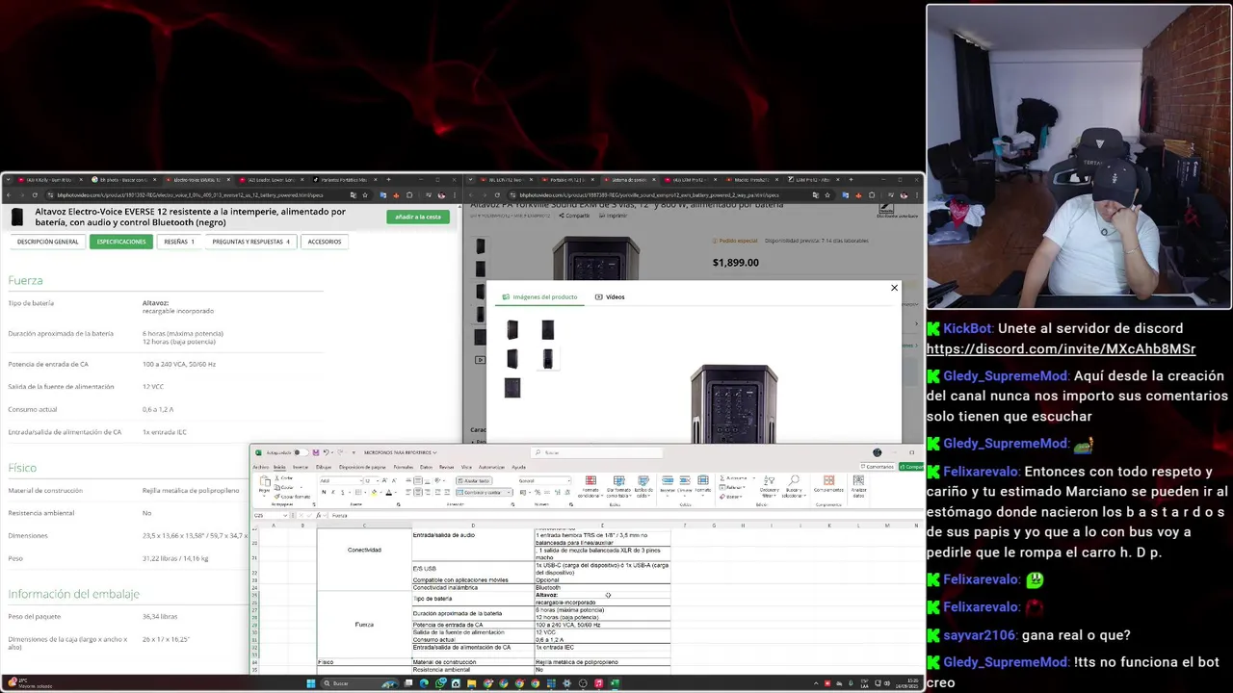Select the ESPECIFICACIONES tab
1233x693 pixels.
tap(121, 242)
